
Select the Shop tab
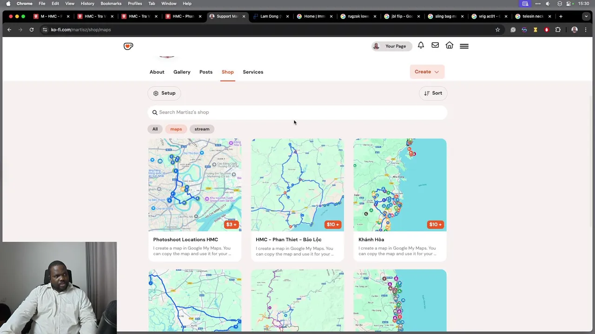(228, 72)
